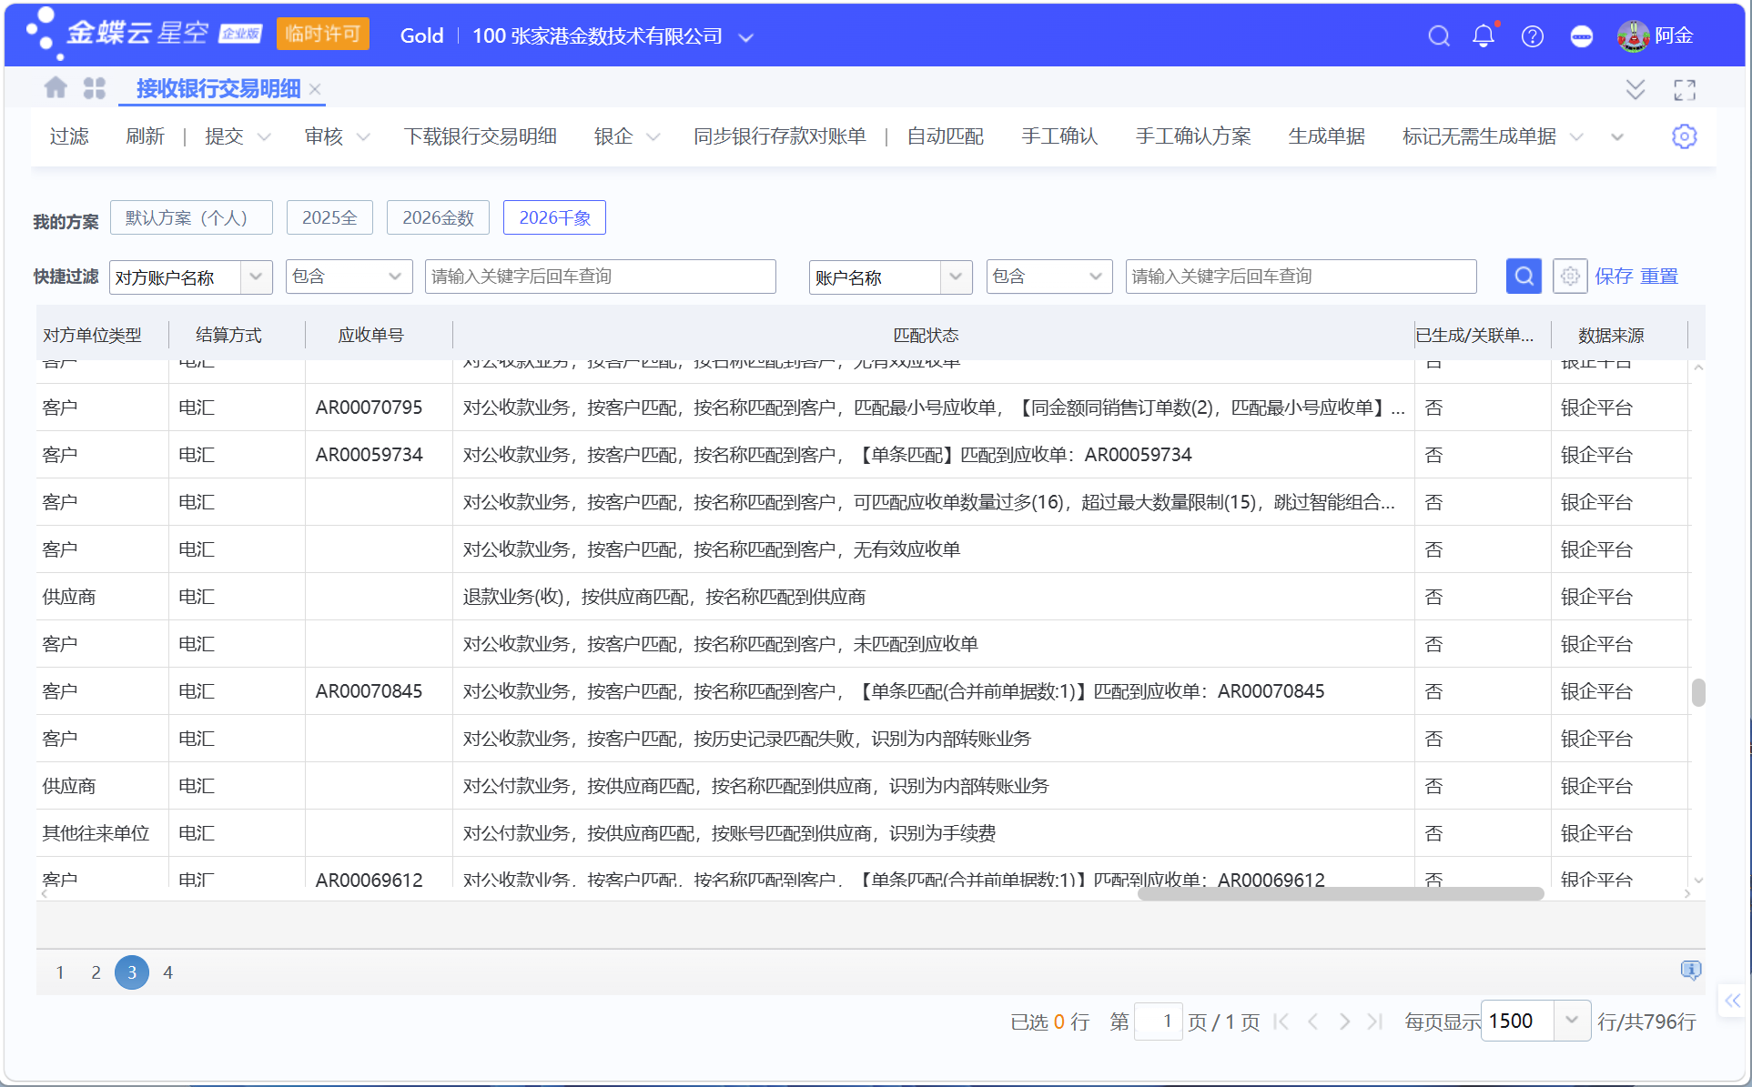Viewport: 1752px width, 1087px height.
Task: Click the 保存 link
Action: pyautogui.click(x=1614, y=277)
